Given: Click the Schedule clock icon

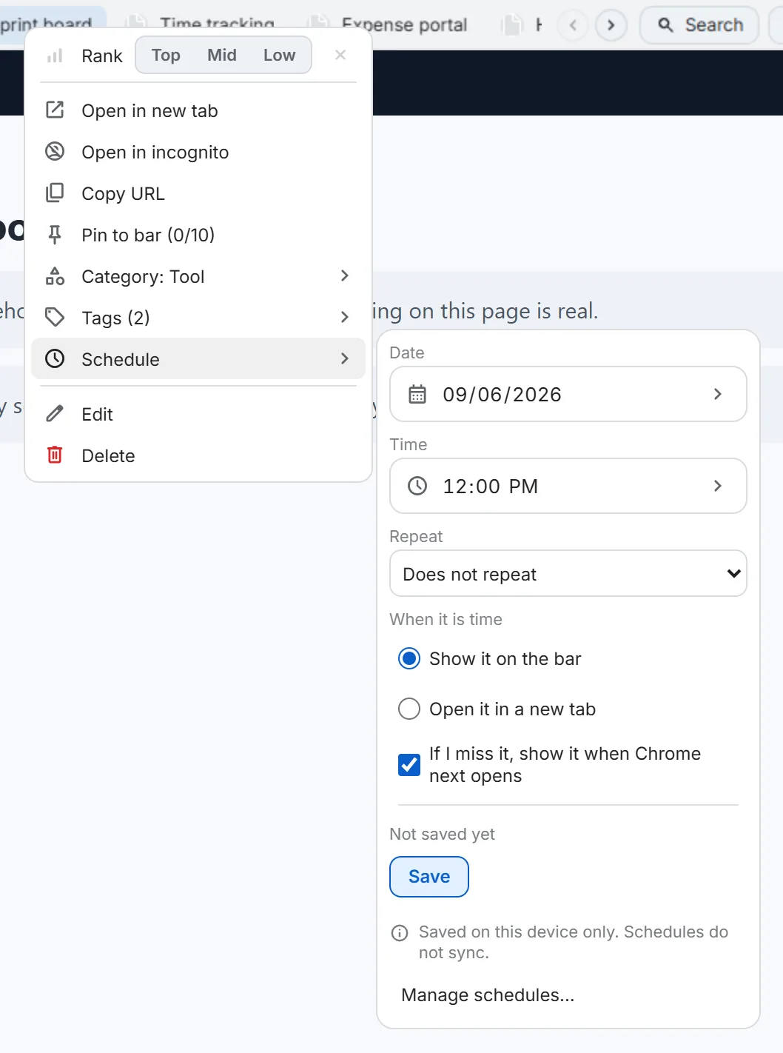Looking at the screenshot, I should 55,359.
